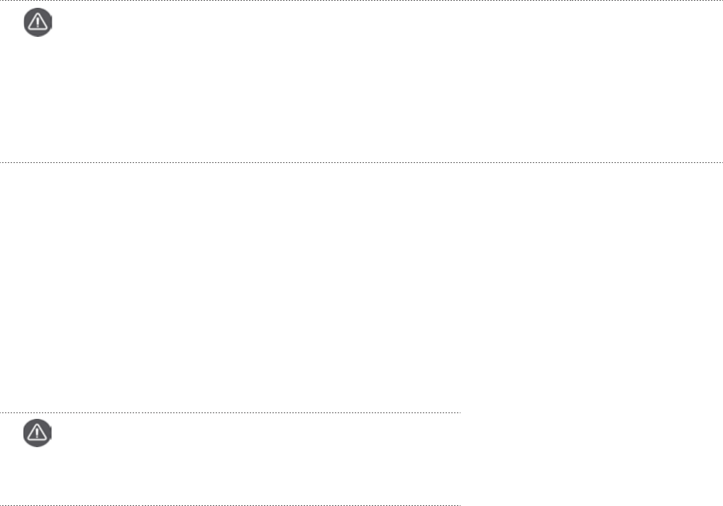This screenshot has height=506, width=723.
Task: Click the full-width dotted line under first notice
Action: click(355, 162)
